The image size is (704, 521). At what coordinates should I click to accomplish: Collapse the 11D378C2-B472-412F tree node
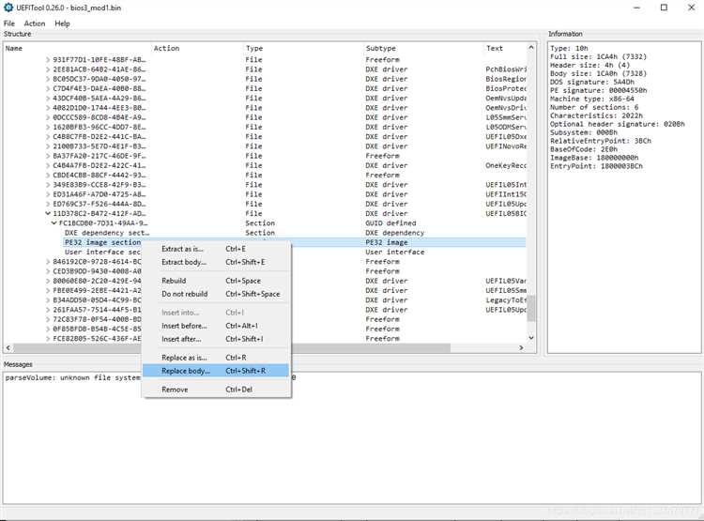(x=48, y=214)
